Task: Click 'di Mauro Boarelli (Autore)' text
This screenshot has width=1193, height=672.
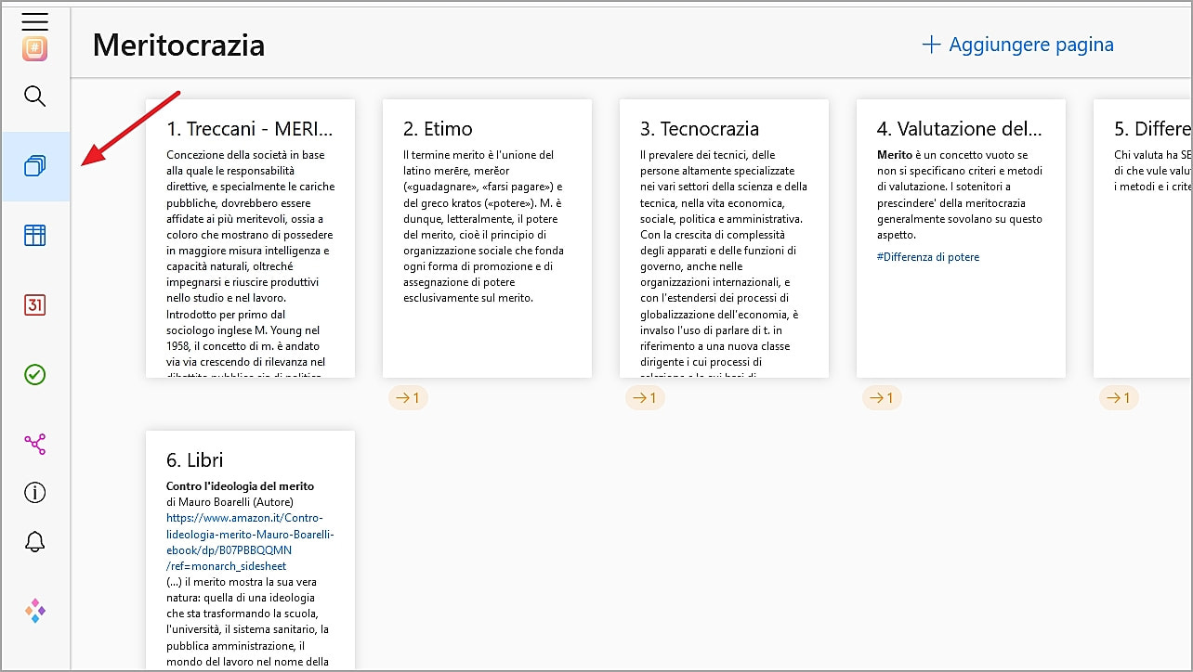Action: click(229, 502)
